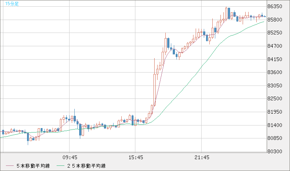Viewport: 290px width, 171px height.
Task: Click the 09:45 time axis label
Action: pyautogui.click(x=70, y=158)
